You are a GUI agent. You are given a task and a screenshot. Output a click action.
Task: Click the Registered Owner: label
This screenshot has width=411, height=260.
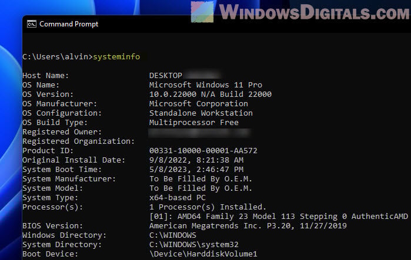62,132
